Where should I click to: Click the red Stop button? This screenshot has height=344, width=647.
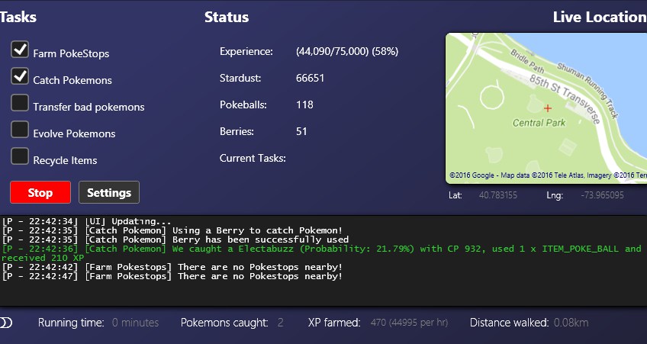point(40,192)
